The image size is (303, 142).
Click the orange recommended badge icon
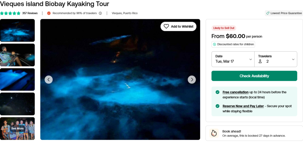[x=49, y=13]
